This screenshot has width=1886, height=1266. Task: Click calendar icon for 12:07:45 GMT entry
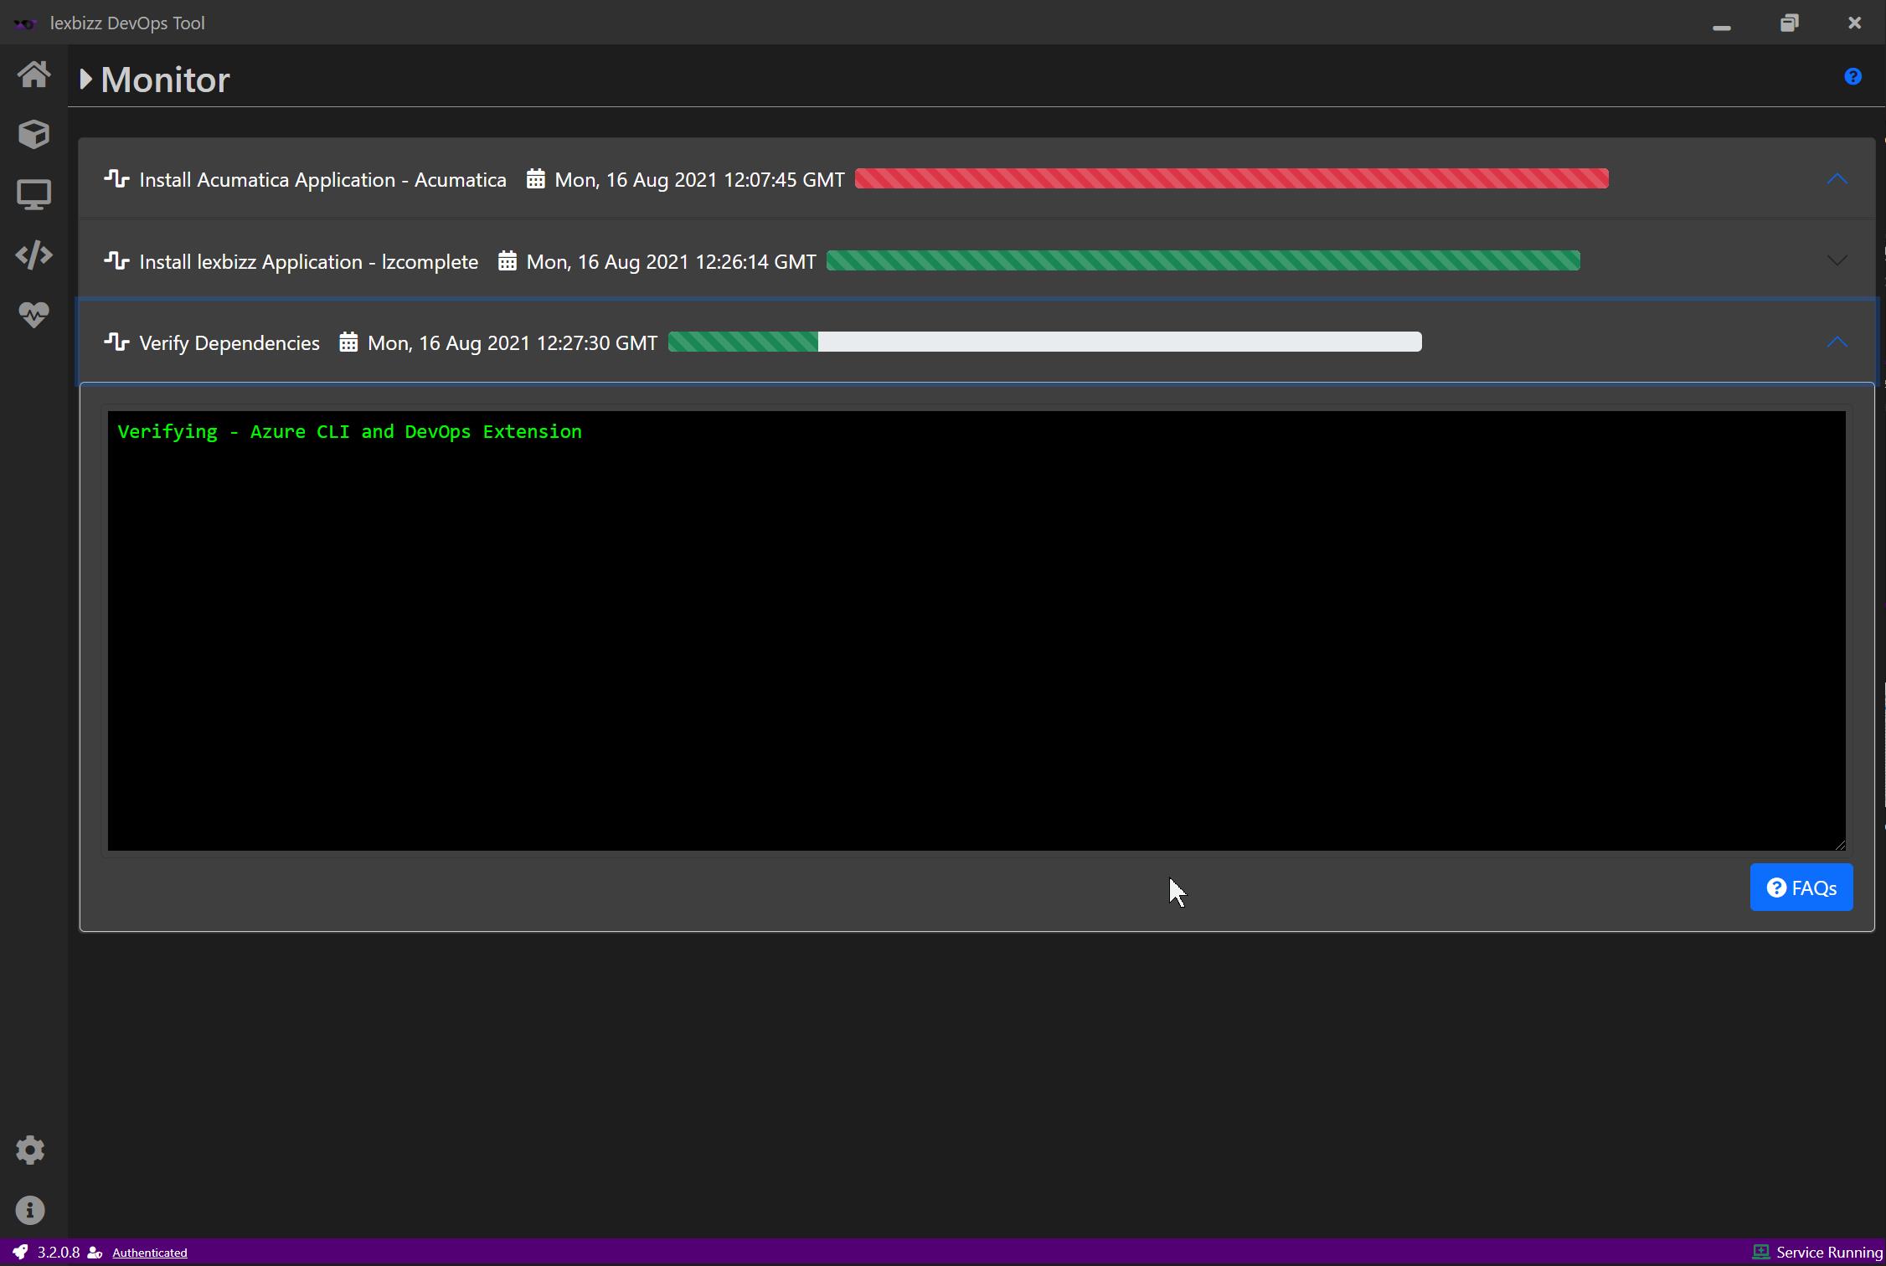point(536,179)
